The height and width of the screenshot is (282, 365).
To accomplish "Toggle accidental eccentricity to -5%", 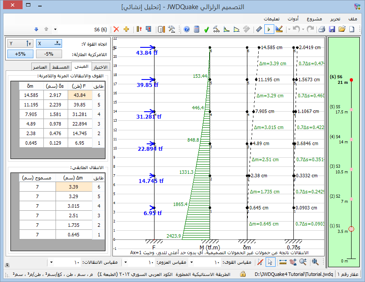I will [x=49, y=54].
